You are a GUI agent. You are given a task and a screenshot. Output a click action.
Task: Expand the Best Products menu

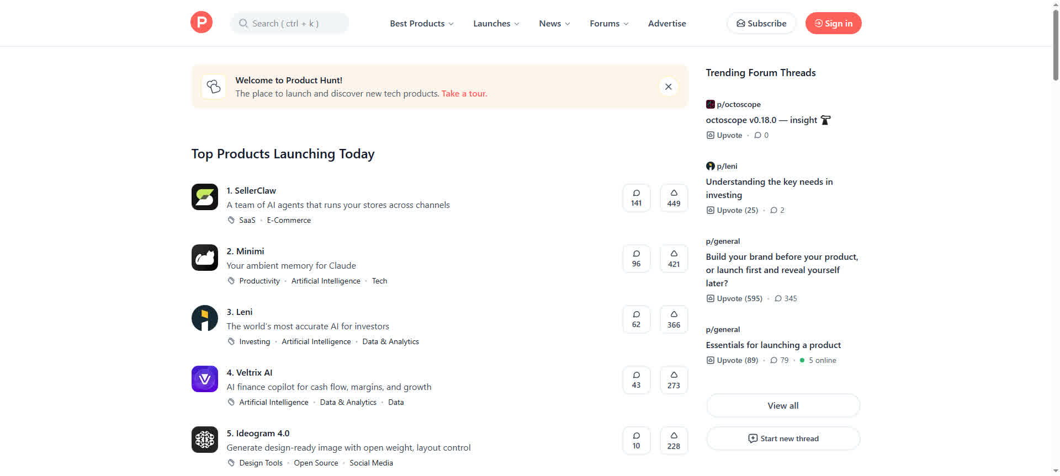[422, 23]
